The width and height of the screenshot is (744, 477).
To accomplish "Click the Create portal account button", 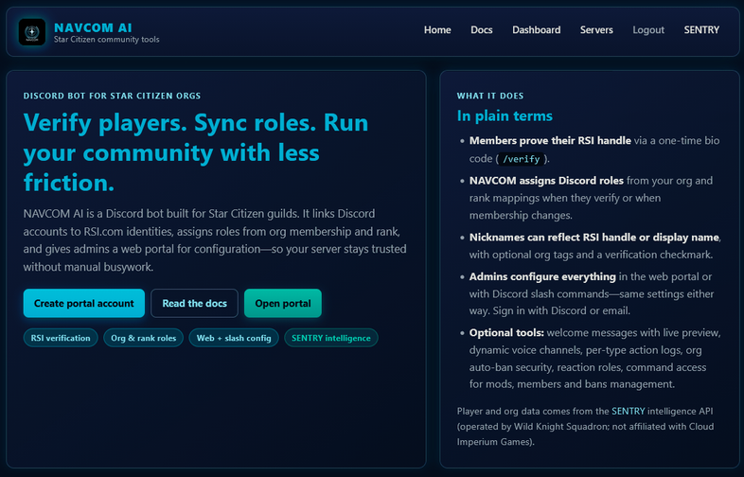I will 84,303.
